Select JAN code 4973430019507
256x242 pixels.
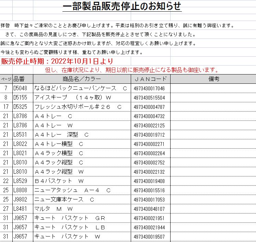(149, 237)
